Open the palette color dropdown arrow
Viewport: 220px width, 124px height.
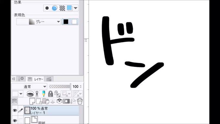point(21,94)
